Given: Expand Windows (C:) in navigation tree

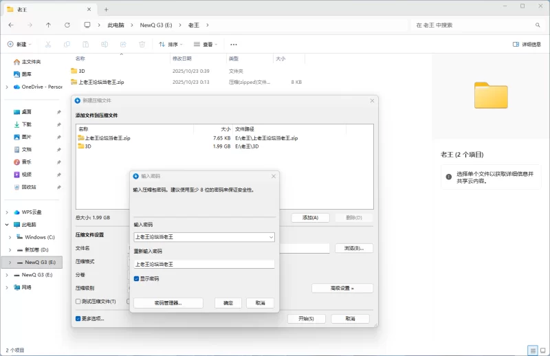Looking at the screenshot, I should (x=9, y=237).
